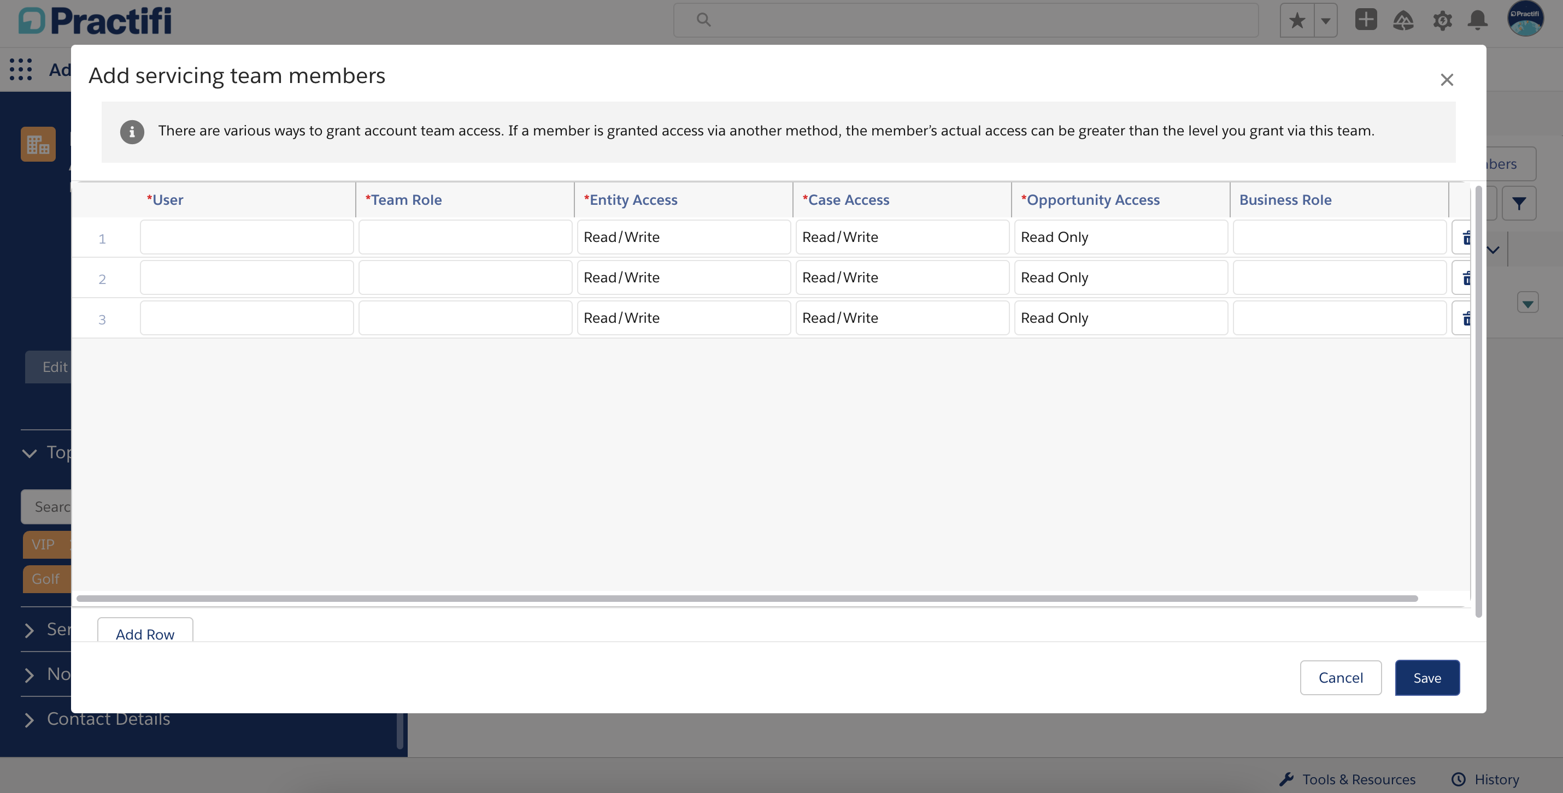Screen dimensions: 1563x793
Task: Open the Trailhead guidance icon
Action: [x=1403, y=21]
